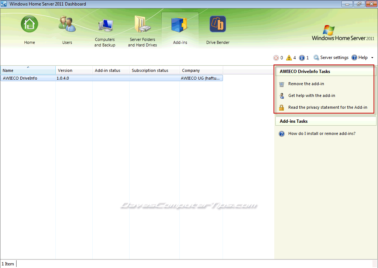Click the yellow warning alerts icon
Screen dimensions: 378x268
pyautogui.click(x=289, y=58)
